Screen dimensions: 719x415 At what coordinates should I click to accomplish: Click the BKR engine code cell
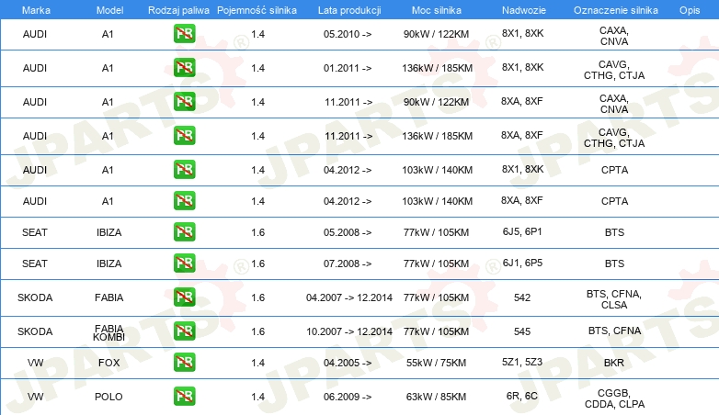614,363
